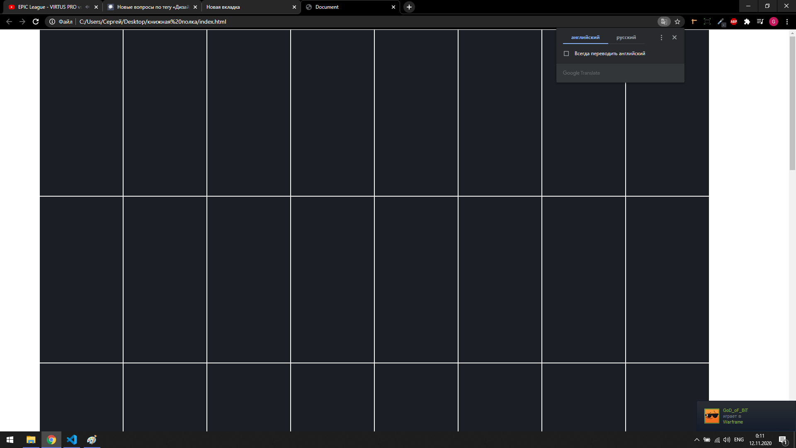Mute audio icon on EPIC League tab
This screenshot has height=448, width=796.
(x=87, y=7)
